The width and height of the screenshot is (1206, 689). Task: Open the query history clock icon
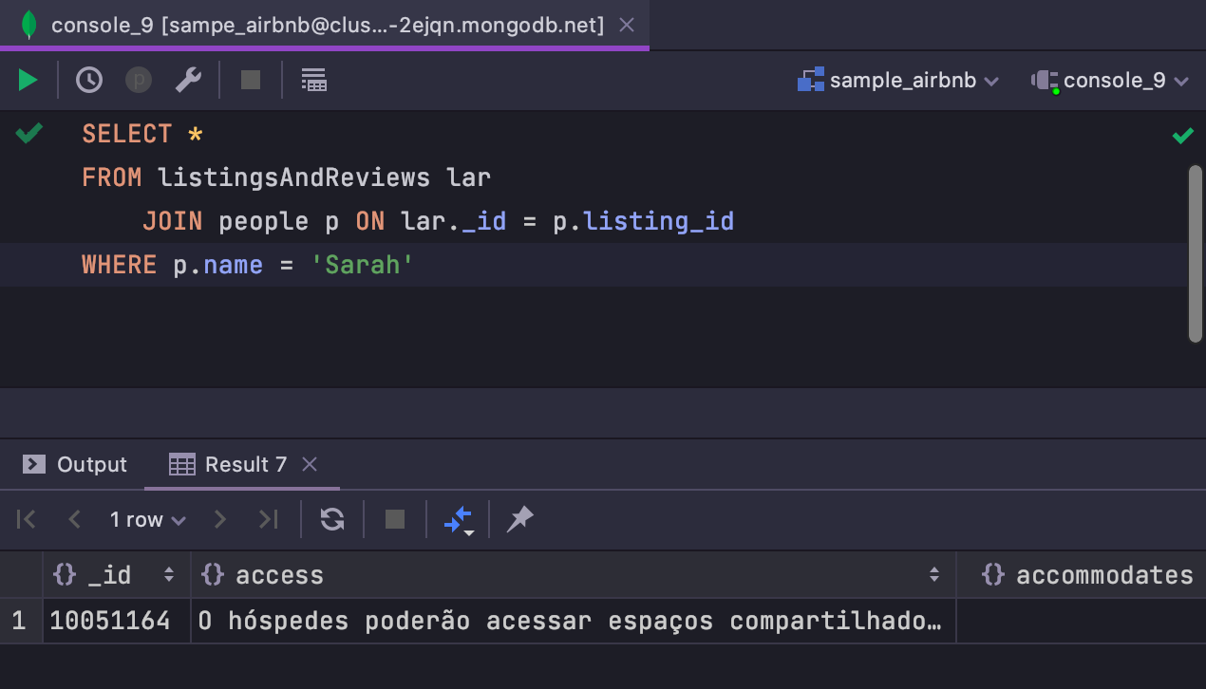tap(89, 81)
